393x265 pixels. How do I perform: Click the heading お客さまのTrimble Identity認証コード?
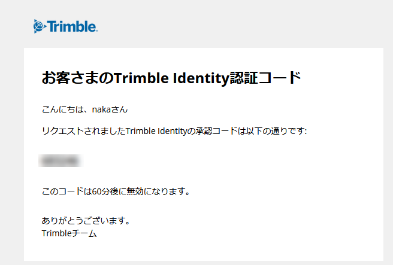point(171,78)
